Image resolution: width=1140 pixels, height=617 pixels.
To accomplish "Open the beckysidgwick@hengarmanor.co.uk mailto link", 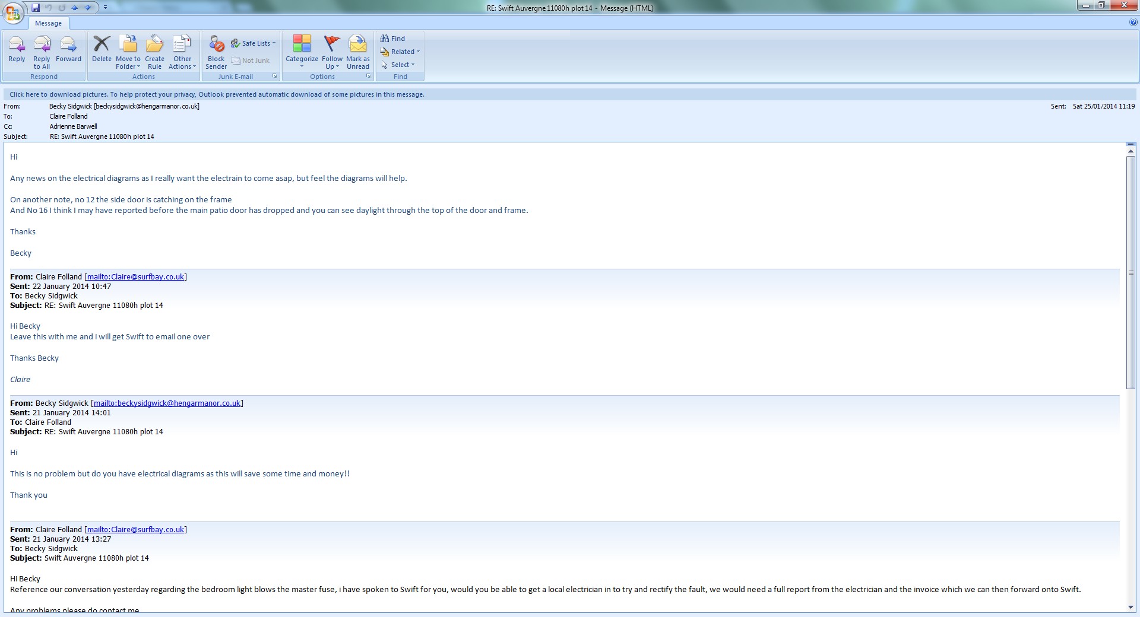I will point(167,403).
